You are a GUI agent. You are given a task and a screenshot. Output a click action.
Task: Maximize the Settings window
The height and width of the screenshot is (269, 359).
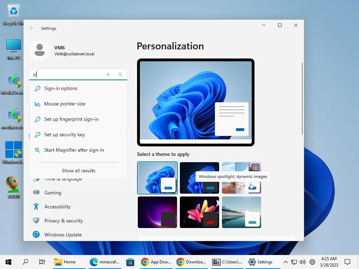click(279, 25)
